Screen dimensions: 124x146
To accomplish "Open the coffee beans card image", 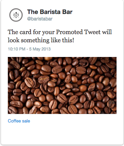I will (x=62, y=85).
